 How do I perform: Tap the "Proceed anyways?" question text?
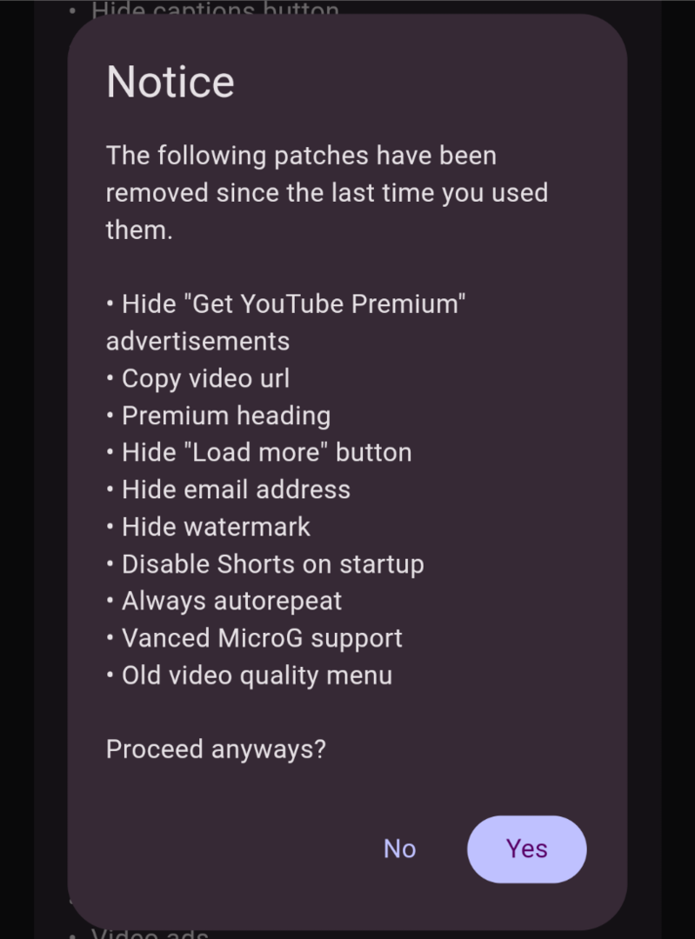point(216,749)
